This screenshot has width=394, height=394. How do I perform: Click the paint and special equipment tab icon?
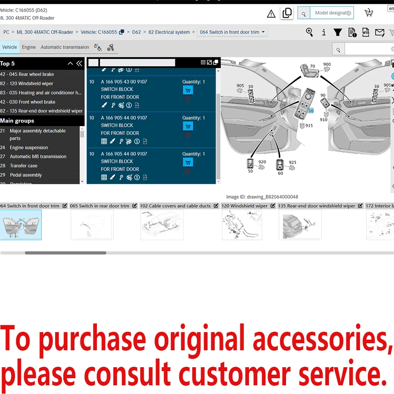(98, 47)
